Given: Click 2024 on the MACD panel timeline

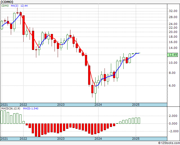Looking at the screenshot, I should point(98,139).
